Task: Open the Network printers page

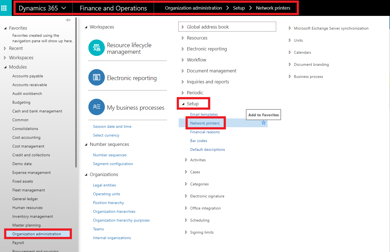Action: click(205, 123)
